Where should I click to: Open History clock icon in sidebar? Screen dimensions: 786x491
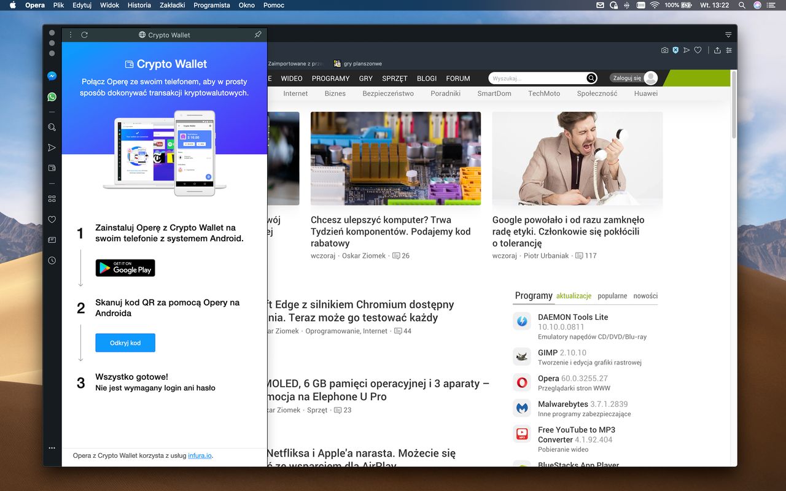[x=52, y=260]
